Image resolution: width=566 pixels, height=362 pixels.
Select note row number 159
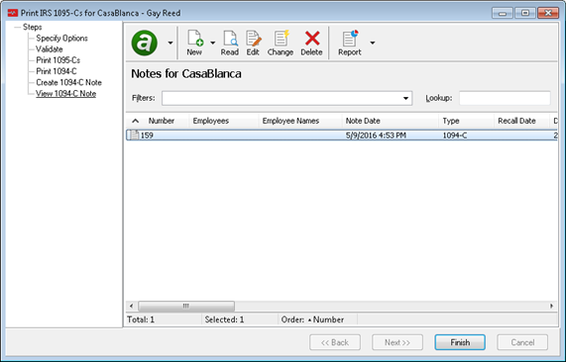coord(341,136)
